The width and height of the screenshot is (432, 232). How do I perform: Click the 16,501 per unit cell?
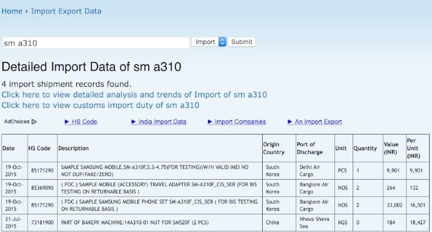tap(418, 206)
